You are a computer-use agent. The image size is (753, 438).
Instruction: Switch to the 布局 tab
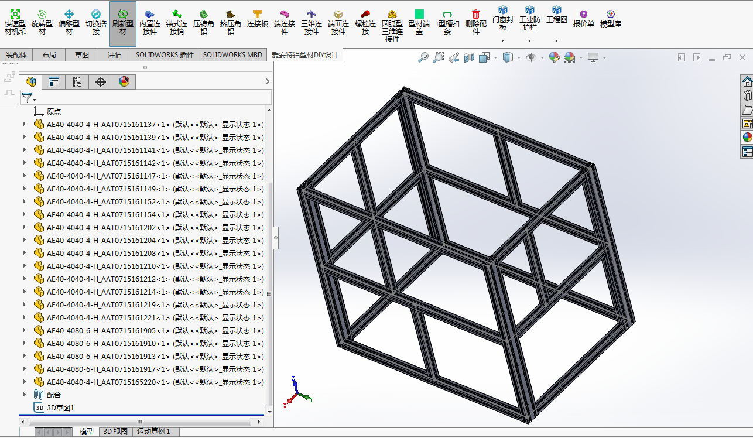(49, 55)
